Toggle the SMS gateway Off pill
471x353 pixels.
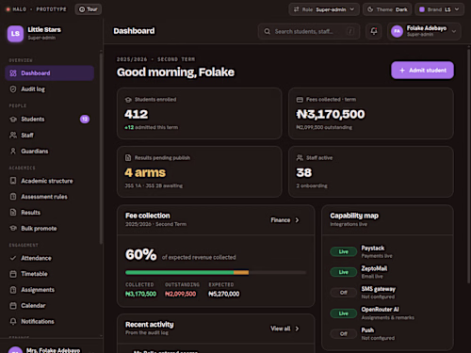click(x=344, y=293)
